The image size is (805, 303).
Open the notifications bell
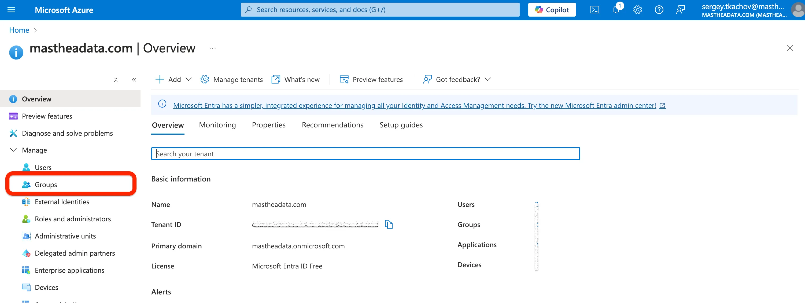(x=616, y=9)
